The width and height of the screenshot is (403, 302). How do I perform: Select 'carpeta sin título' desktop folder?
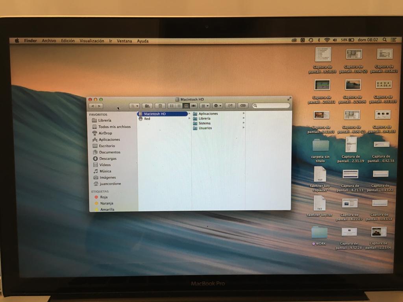click(320, 151)
